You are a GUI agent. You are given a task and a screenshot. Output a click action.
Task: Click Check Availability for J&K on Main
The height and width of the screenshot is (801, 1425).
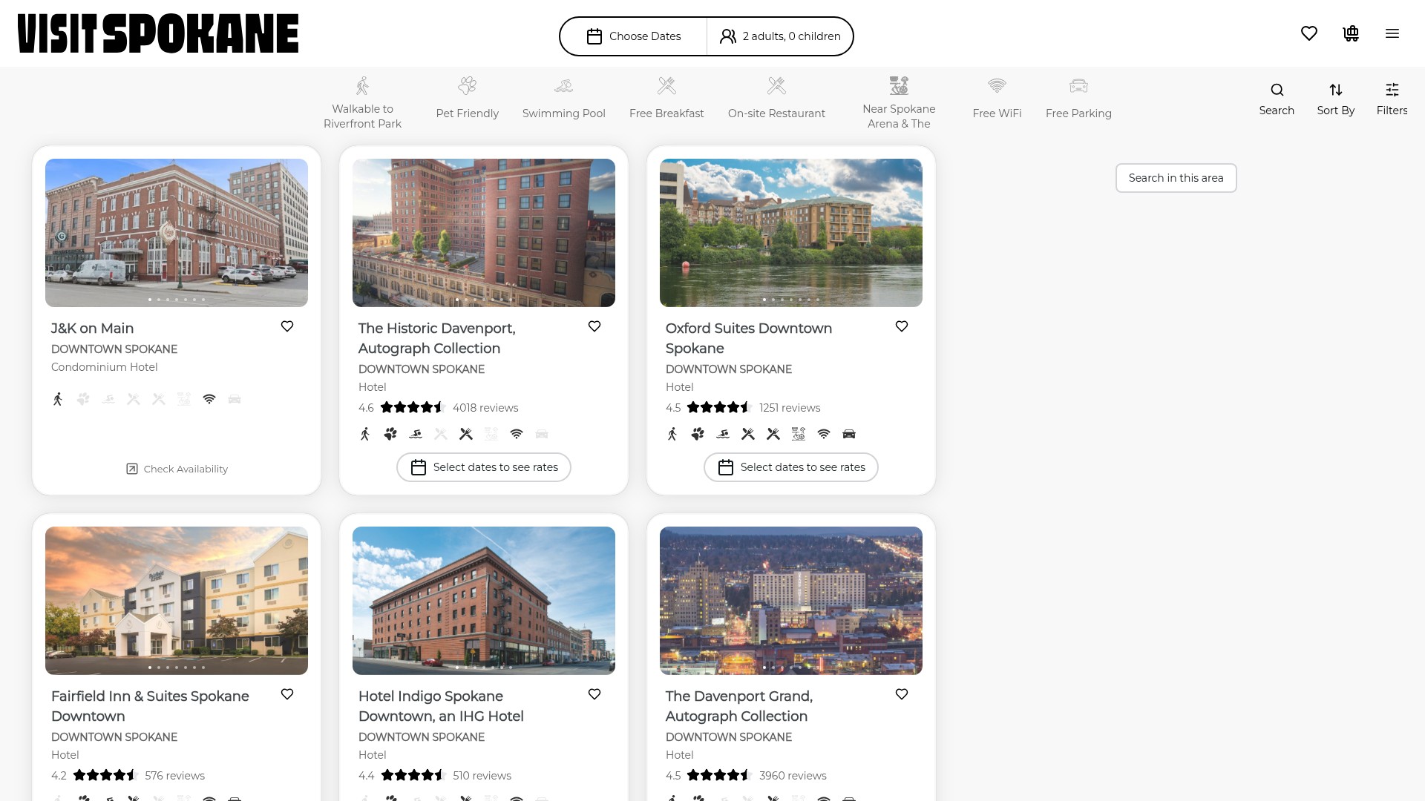pos(177,469)
